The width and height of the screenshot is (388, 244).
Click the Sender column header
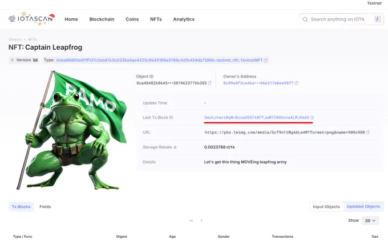coord(224,237)
